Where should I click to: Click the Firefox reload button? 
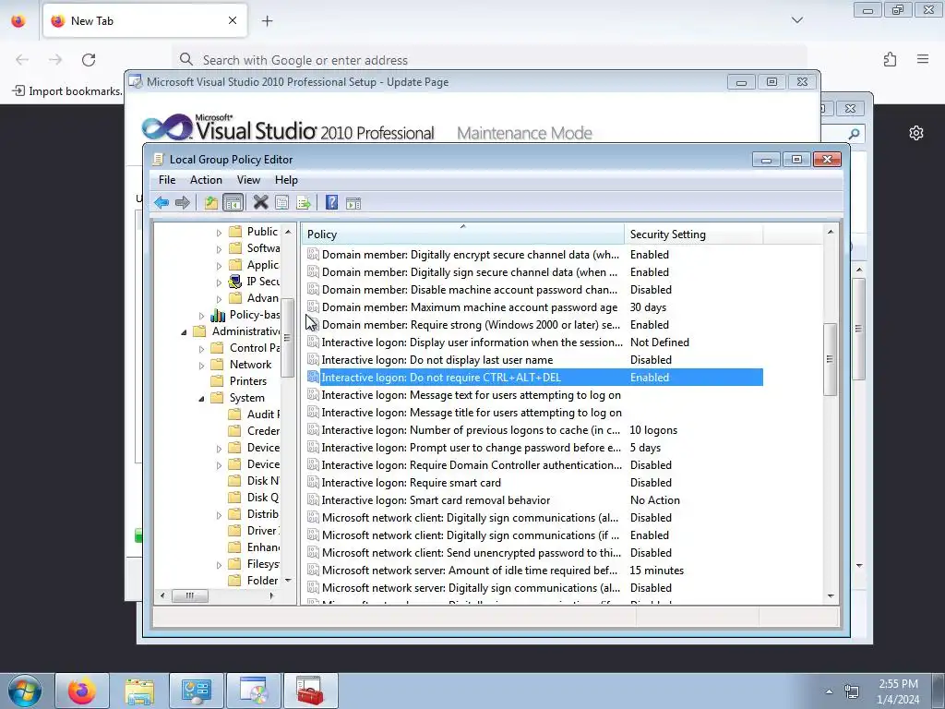coord(89,60)
